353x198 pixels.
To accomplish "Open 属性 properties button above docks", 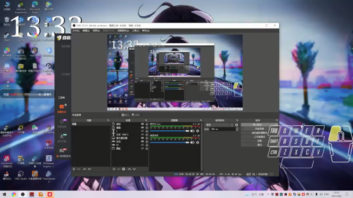I will [x=125, y=115].
